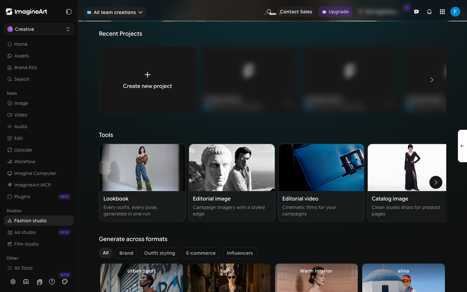Open Imagine Computer in the sidebar
This screenshot has width=467, height=292.
pos(39,173)
